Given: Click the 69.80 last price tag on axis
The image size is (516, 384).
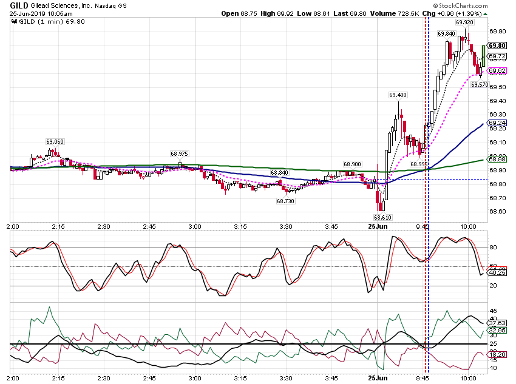Looking at the screenshot, I should (x=497, y=45).
